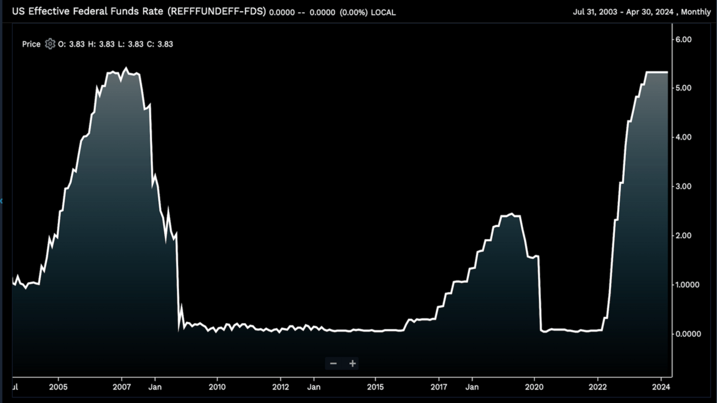Click the OHLC readout O: 3.83
Screen dimensions: 717x403
[x=72, y=44]
